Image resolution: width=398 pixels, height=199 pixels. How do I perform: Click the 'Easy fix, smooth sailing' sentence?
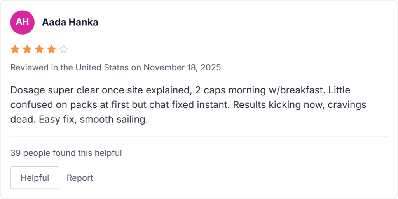(93, 119)
